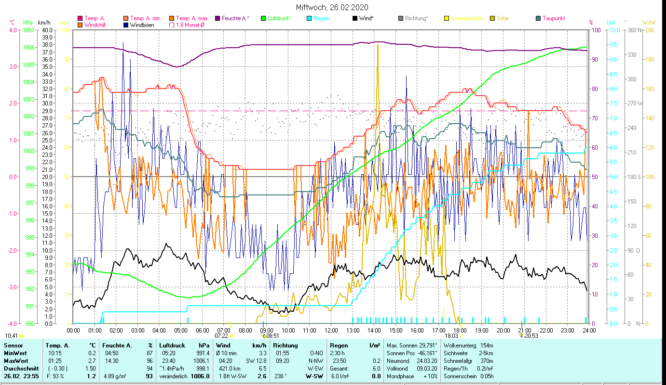Viewport: 666px width, 385px height.
Task: Click the cyan Regen legend square
Action: (x=309, y=19)
